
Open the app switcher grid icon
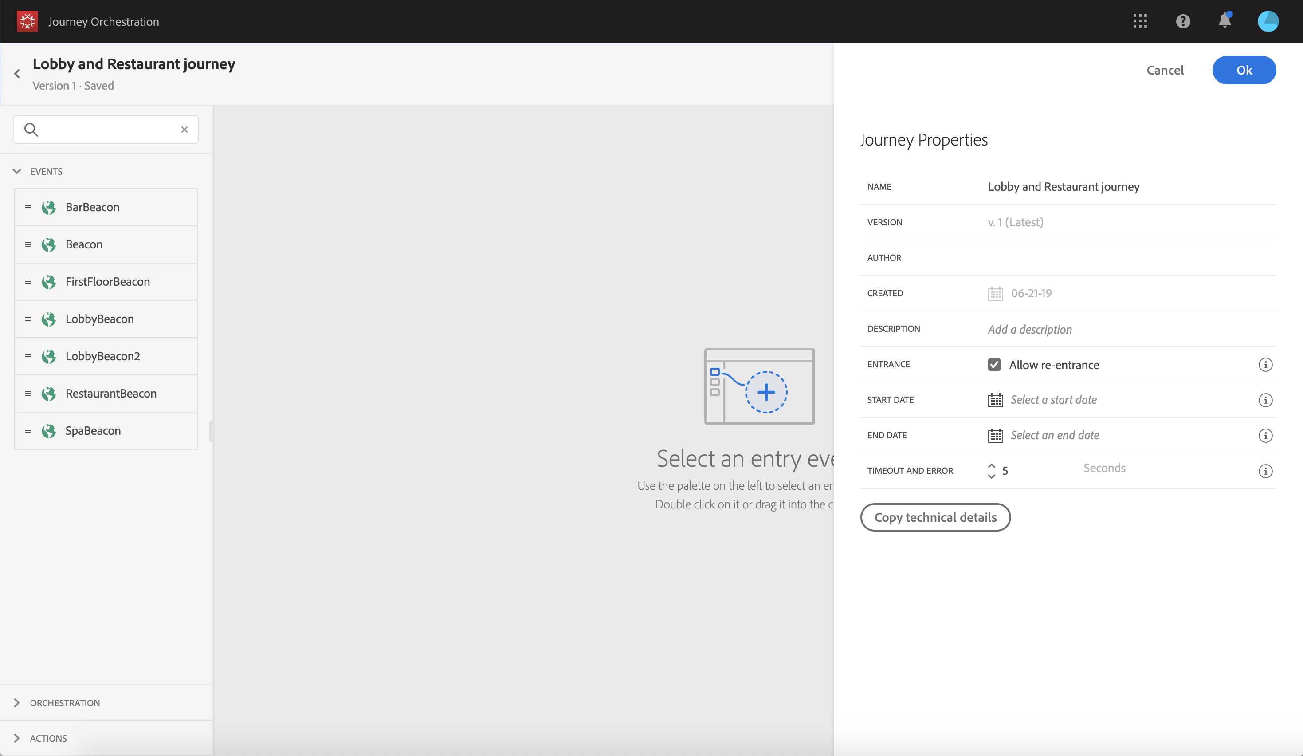click(x=1140, y=21)
